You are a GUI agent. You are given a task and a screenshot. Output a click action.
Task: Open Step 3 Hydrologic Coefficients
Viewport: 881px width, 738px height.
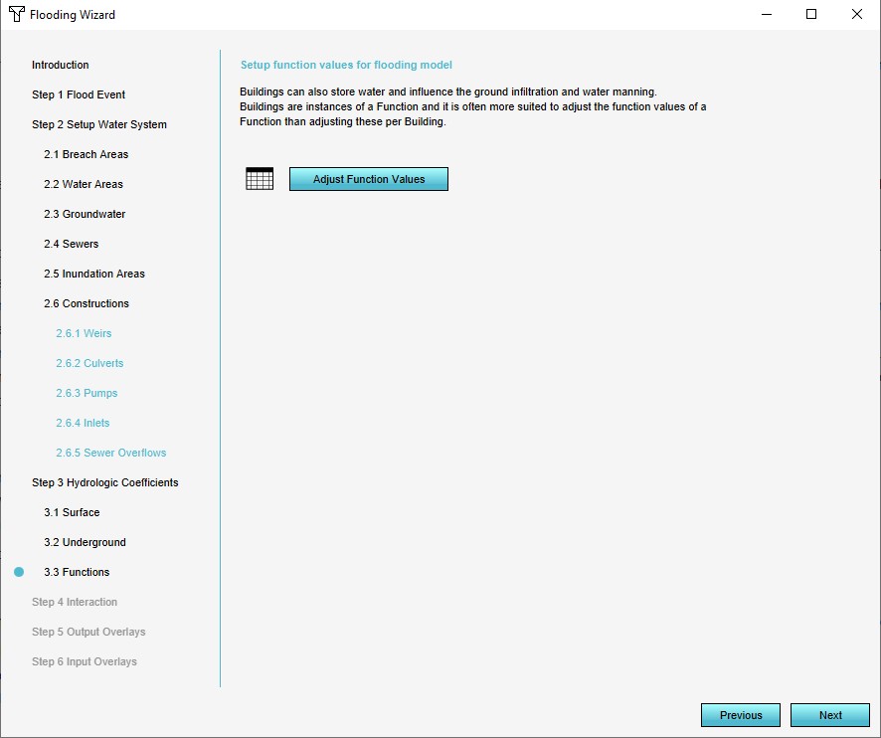point(105,482)
